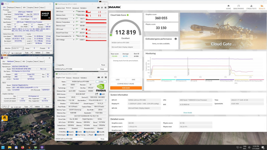267x150 pixels.
Task: Open Firefox from the taskbar
Action: [22, 147]
